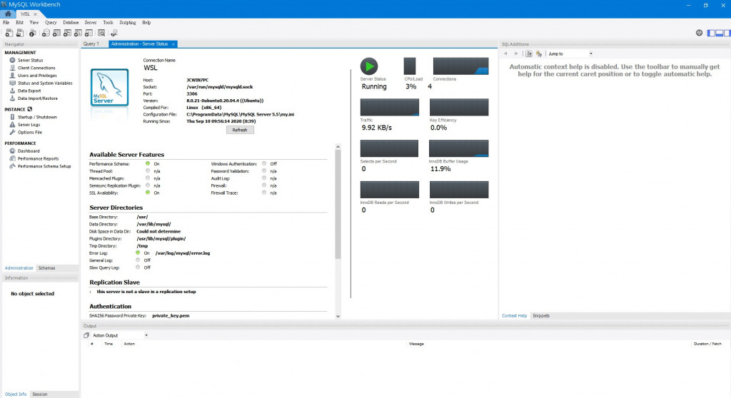Create a new function icon
The height and width of the screenshot is (398, 731).
(89, 33)
